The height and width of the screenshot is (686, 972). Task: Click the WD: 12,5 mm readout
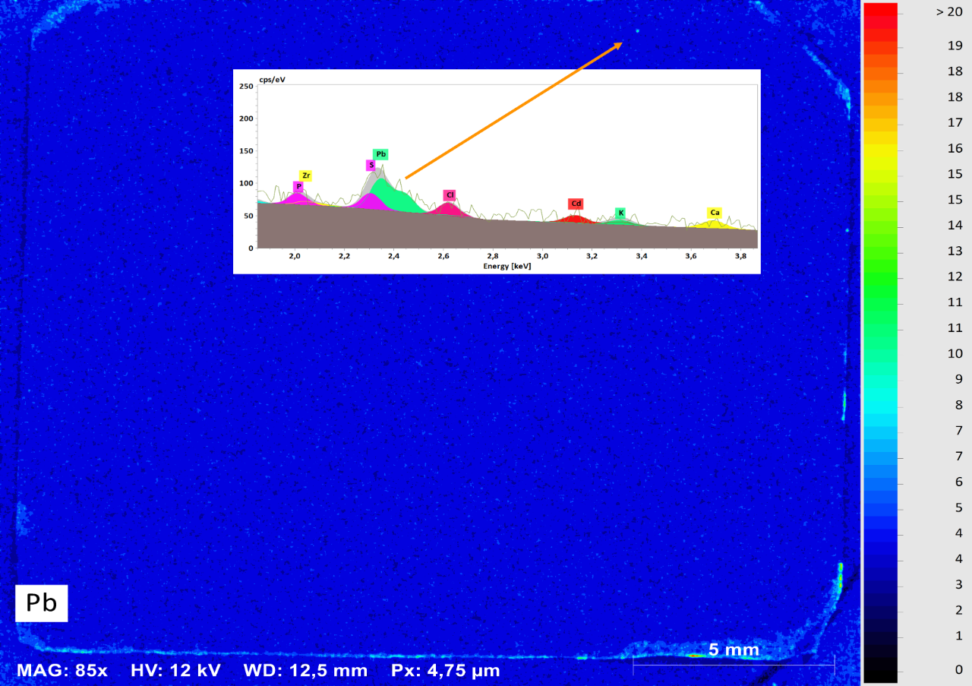(305, 670)
